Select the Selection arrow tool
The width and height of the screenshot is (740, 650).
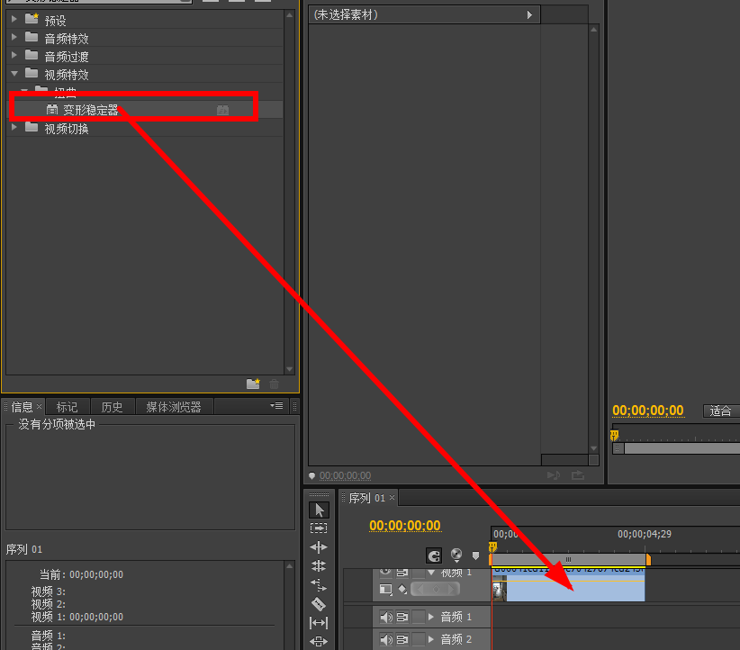[x=319, y=510]
